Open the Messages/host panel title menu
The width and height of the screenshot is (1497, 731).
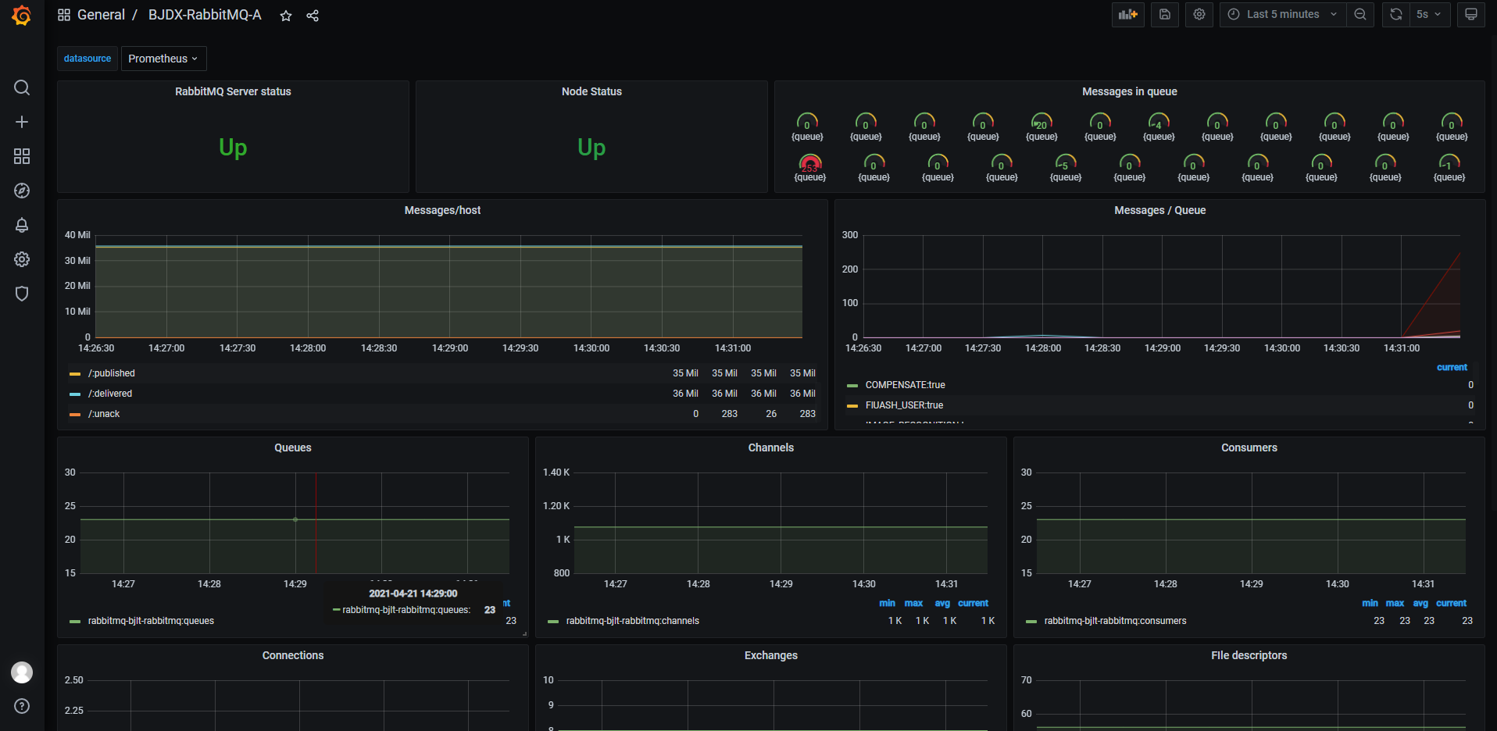tap(442, 210)
